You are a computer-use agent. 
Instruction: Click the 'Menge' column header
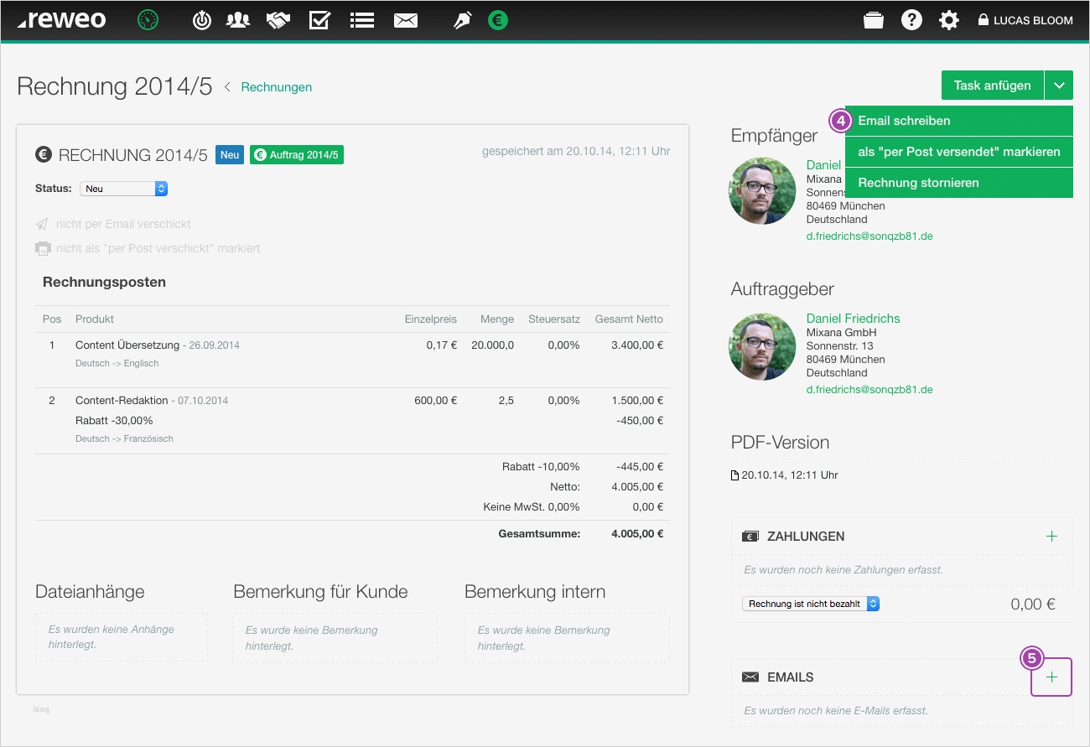point(497,319)
